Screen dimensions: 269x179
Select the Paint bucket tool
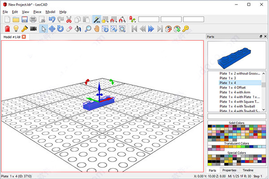[78, 29]
